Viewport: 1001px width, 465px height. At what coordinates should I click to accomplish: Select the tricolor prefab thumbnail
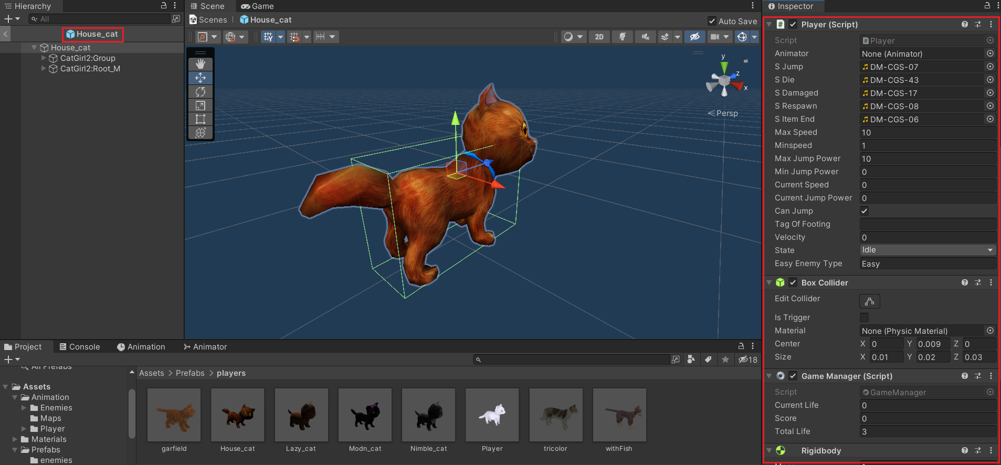[x=556, y=415]
